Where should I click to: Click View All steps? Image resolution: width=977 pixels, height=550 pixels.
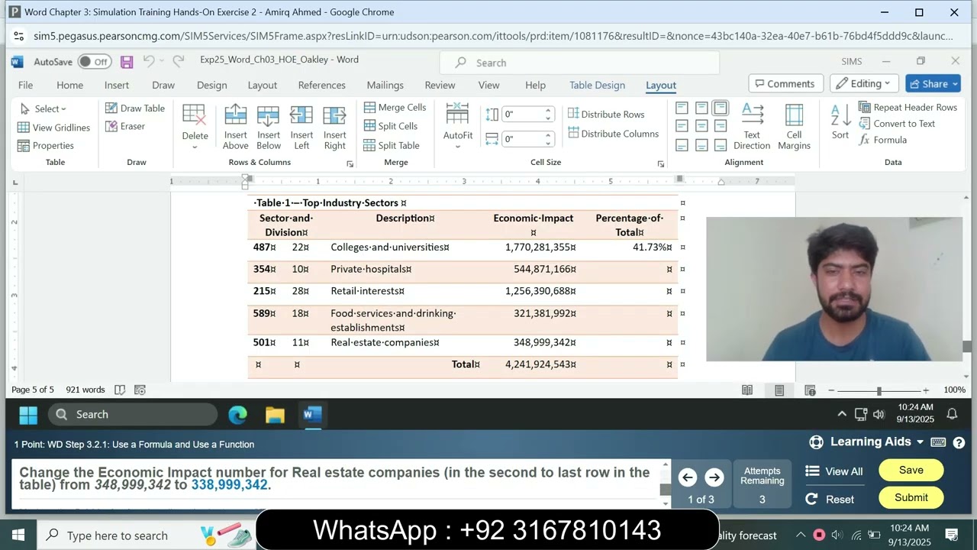834,471
